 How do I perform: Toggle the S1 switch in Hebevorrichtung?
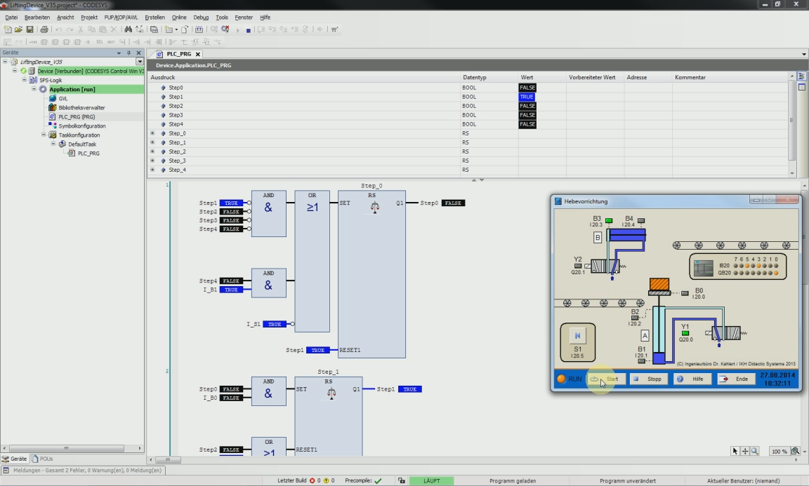(577, 335)
